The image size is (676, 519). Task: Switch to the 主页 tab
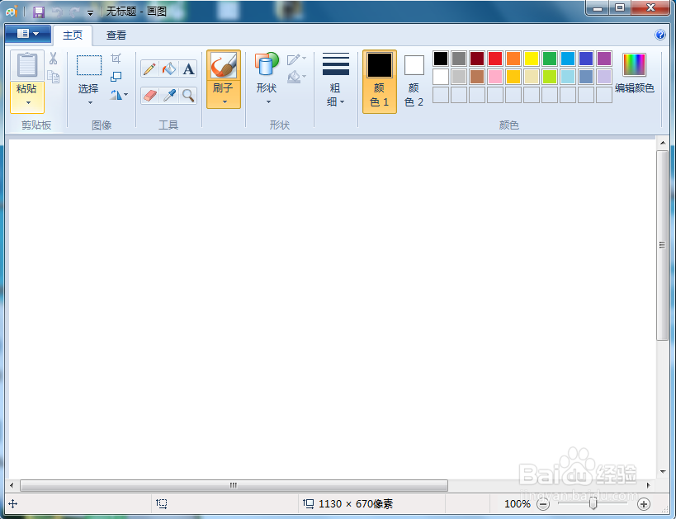tap(73, 35)
